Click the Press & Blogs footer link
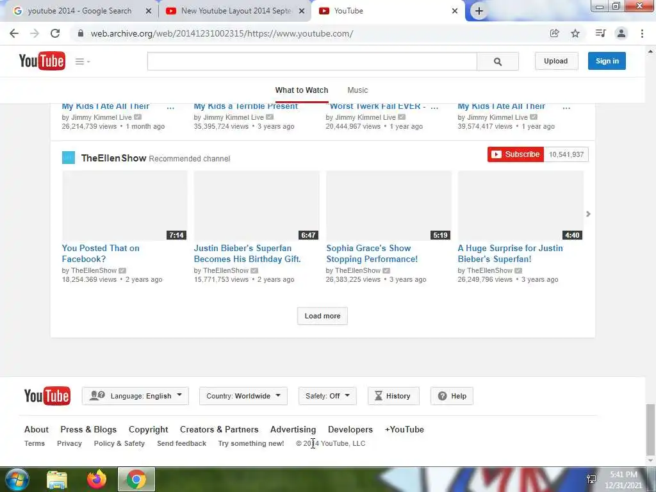This screenshot has height=492, width=656. (88, 429)
